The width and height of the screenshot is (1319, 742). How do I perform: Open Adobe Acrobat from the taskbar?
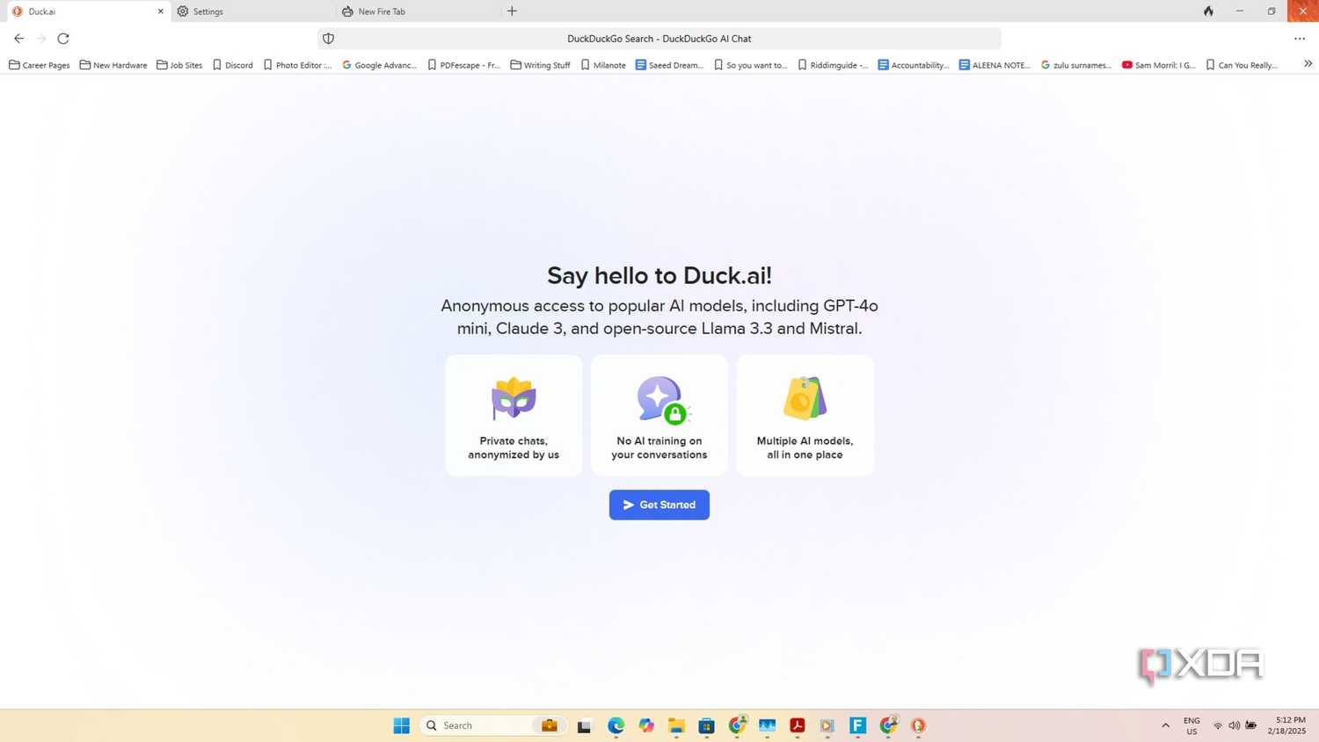798,725
